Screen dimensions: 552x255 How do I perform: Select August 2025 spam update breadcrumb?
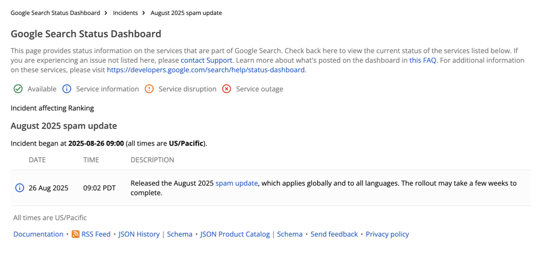(x=186, y=13)
